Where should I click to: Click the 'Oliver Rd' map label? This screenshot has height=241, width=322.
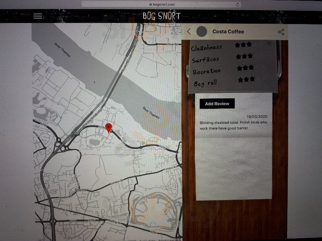pos(172,44)
